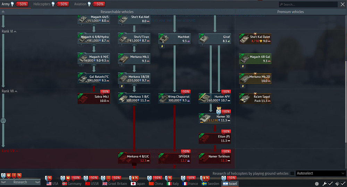
Task: Select the Magach 6 M/C card
Action: (x=94, y=59)
